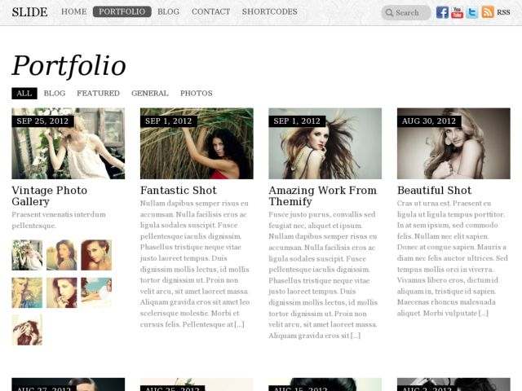Screen dimensions: 522x391
Task: Open the Beautiful Shot featured image
Action: click(x=453, y=143)
